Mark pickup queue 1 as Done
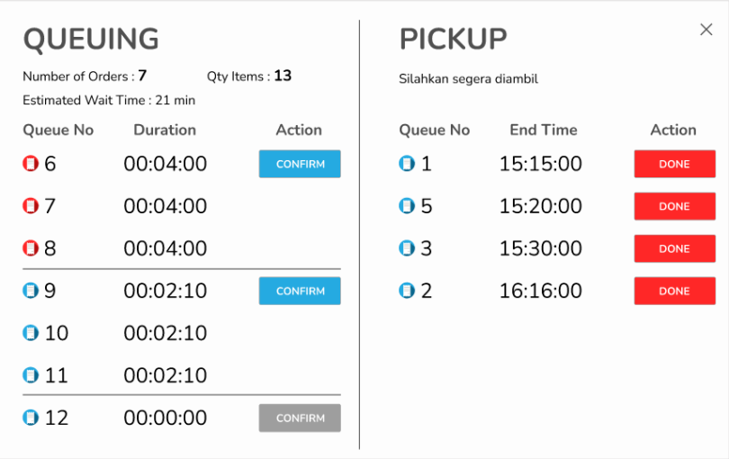The image size is (729, 459). 674,164
